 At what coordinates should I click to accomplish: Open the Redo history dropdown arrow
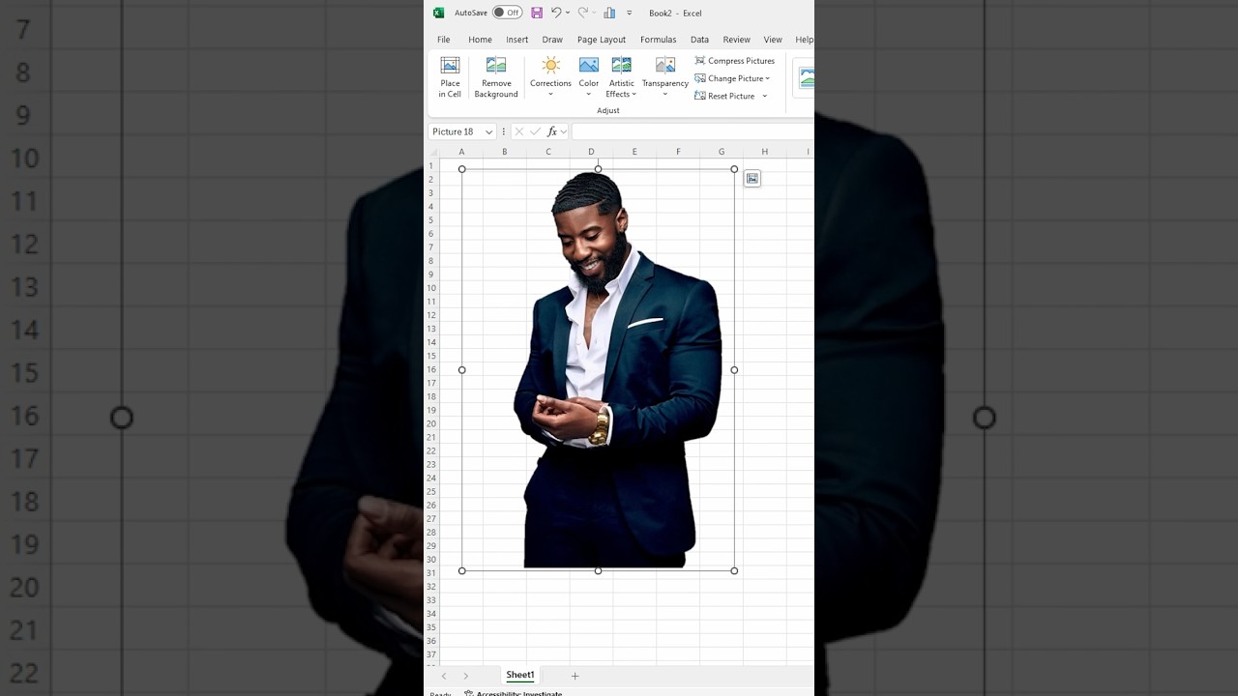tap(594, 13)
